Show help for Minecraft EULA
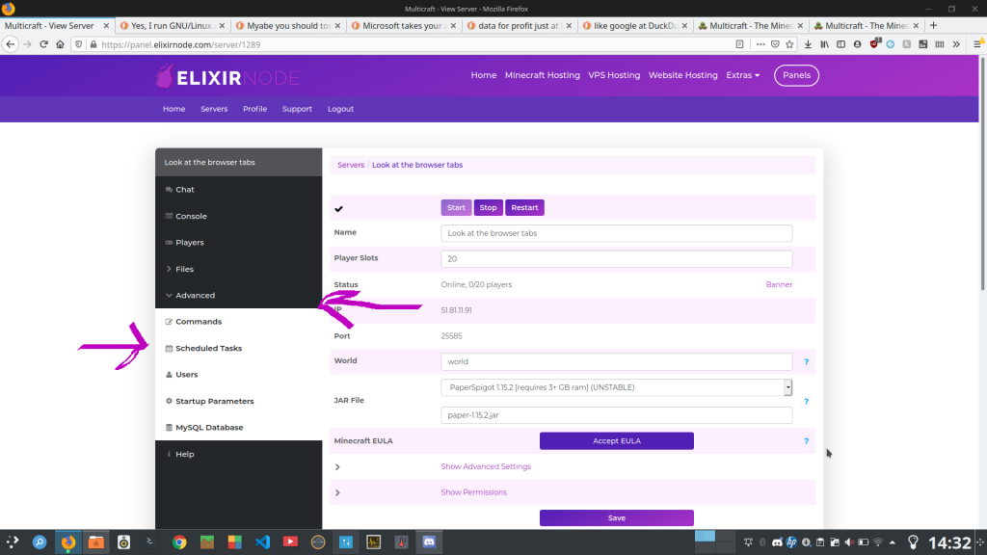The image size is (987, 555). [806, 441]
